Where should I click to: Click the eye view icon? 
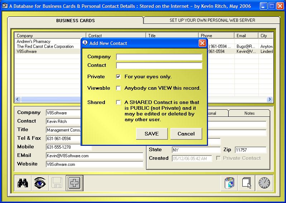coord(40,183)
